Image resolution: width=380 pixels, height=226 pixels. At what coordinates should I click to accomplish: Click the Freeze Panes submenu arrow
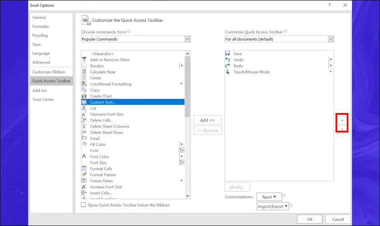pyautogui.click(x=181, y=180)
